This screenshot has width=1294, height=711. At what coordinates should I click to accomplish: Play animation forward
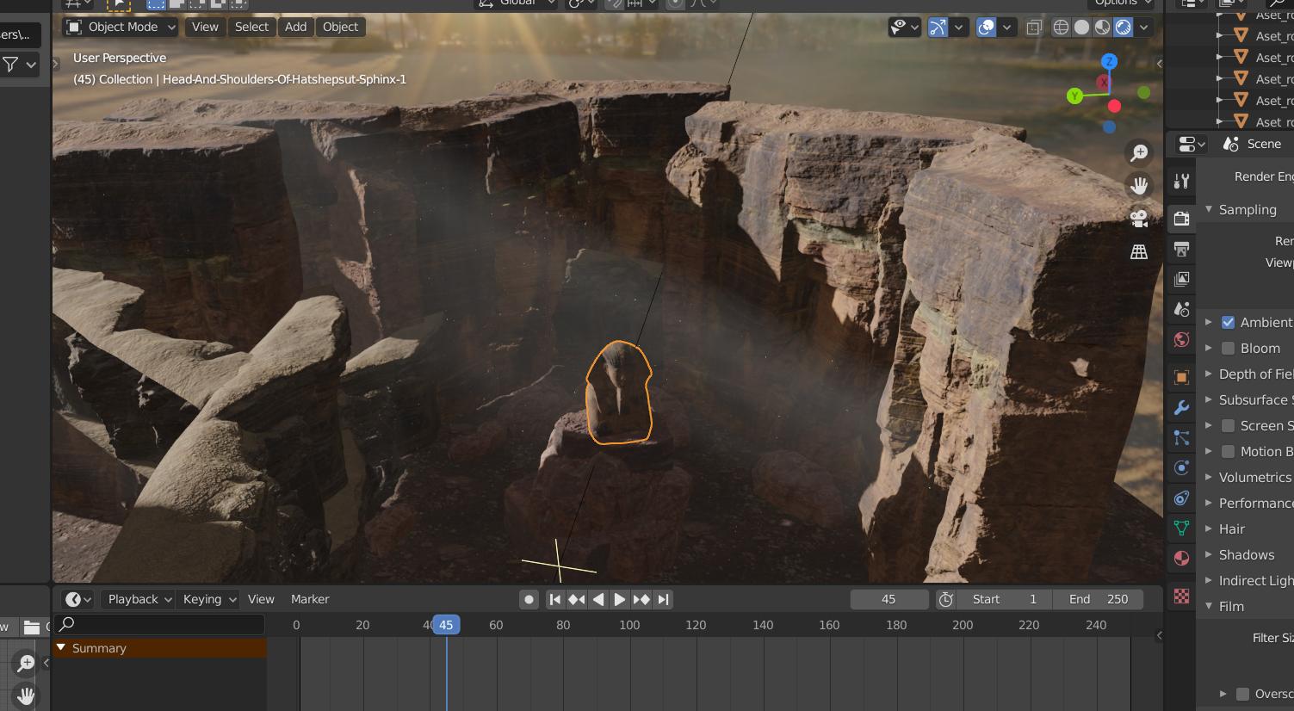(620, 599)
